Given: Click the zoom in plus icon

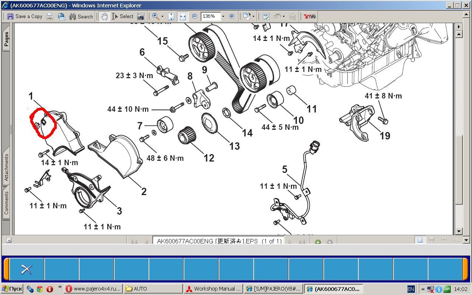Looking at the screenshot, I should click(232, 16).
